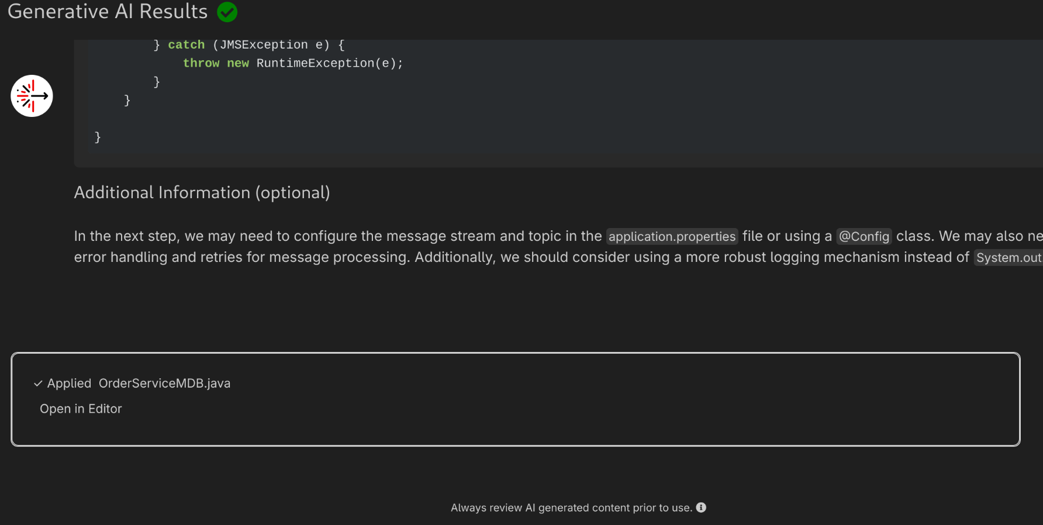Click the last closing brace in code
Screen dimensions: 1043x525
(x=98, y=137)
